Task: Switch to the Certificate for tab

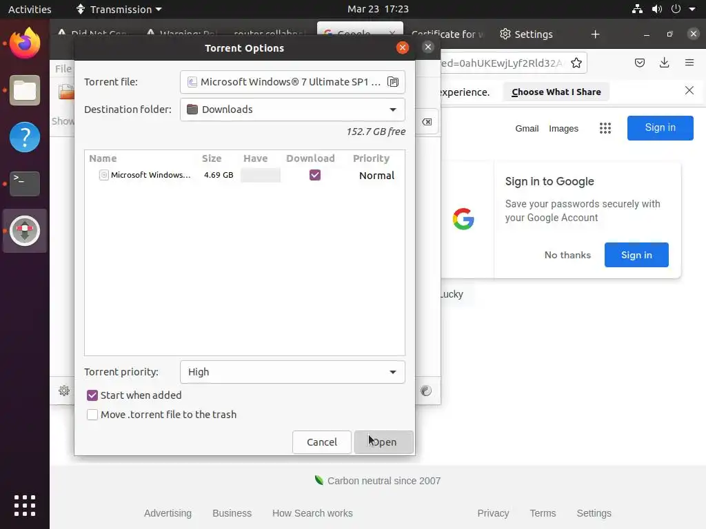Action: pos(447,34)
